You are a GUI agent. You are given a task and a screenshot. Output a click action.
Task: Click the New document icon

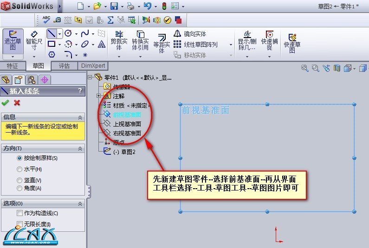[x=80, y=6]
